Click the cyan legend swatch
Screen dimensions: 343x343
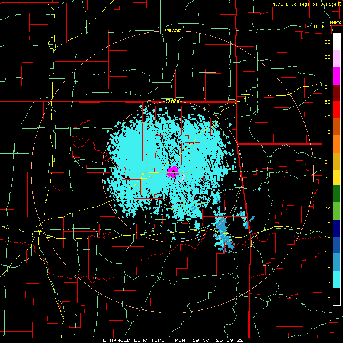pos(337,279)
